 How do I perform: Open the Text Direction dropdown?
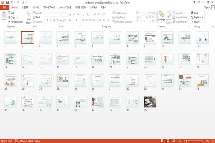(120, 13)
